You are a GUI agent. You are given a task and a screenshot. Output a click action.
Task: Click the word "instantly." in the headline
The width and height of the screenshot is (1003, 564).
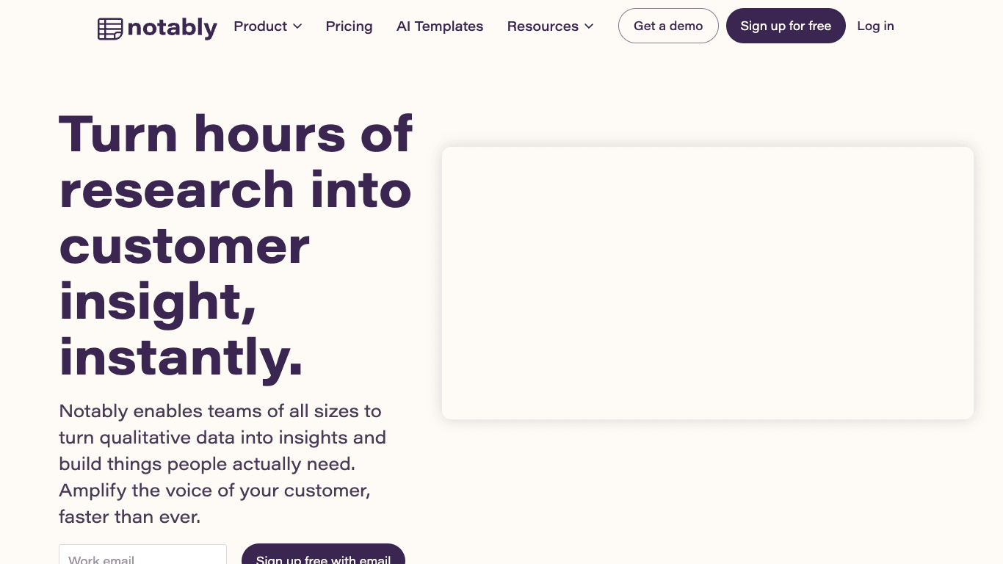click(x=181, y=357)
